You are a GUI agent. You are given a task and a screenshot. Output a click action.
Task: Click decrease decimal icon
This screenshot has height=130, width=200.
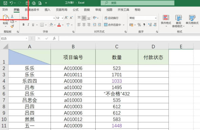pyautogui.click(x=155, y=25)
